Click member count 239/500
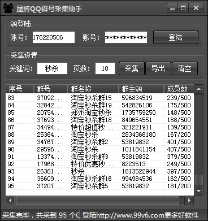Screen dimensions: 208x221 [x=179, y=98]
